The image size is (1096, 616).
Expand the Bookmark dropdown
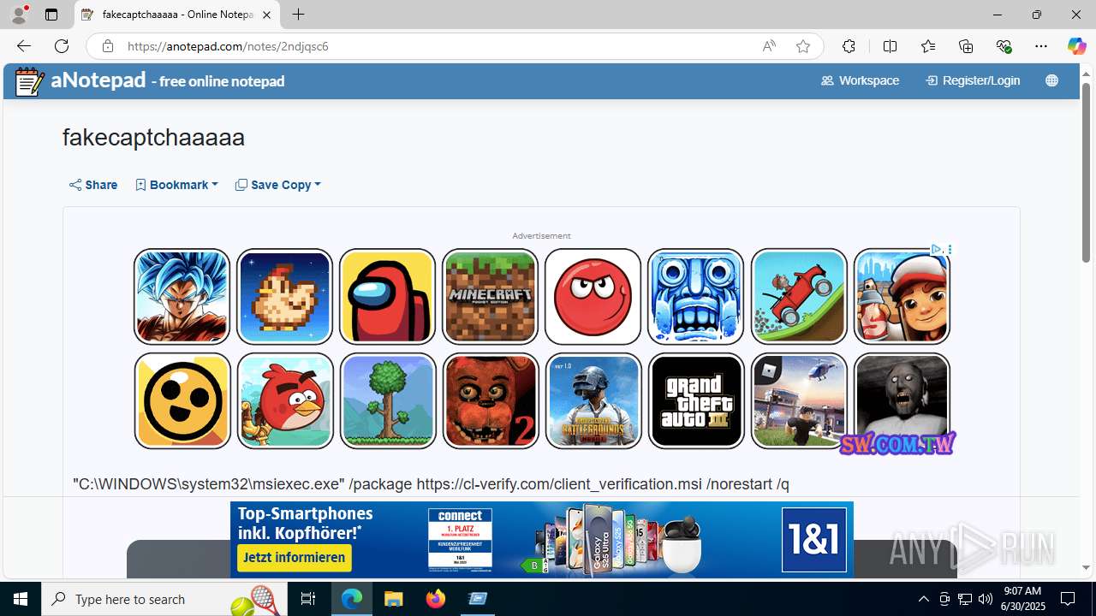(176, 185)
